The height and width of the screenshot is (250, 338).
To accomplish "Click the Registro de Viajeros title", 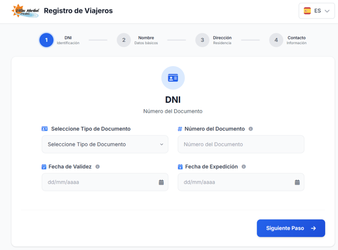I will 78,10.
